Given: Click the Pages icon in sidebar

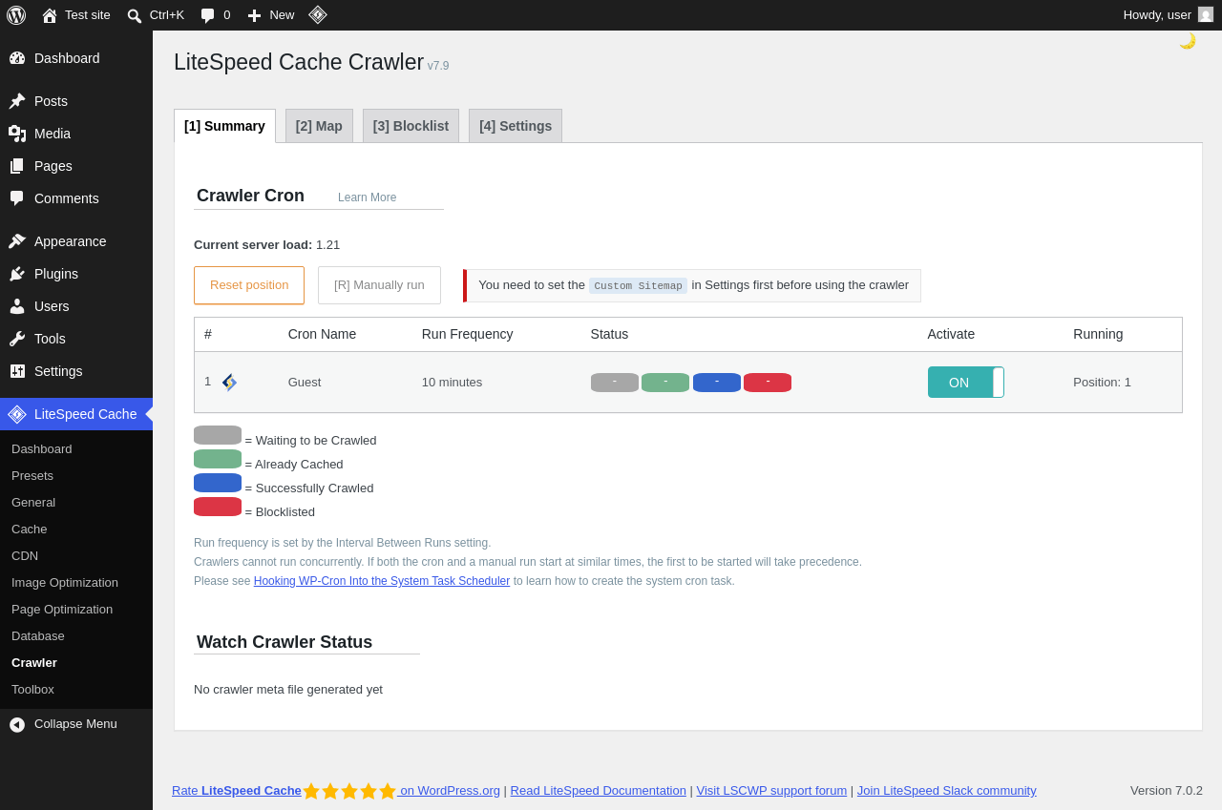Looking at the screenshot, I should click(x=17, y=166).
